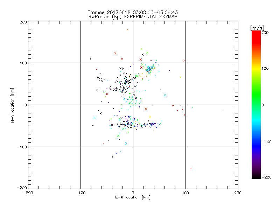Click the y-axis tick label "0"
Screen dimensions: 280x210
coord(26,105)
